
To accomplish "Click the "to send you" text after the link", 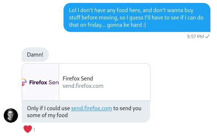I will 127,108.
